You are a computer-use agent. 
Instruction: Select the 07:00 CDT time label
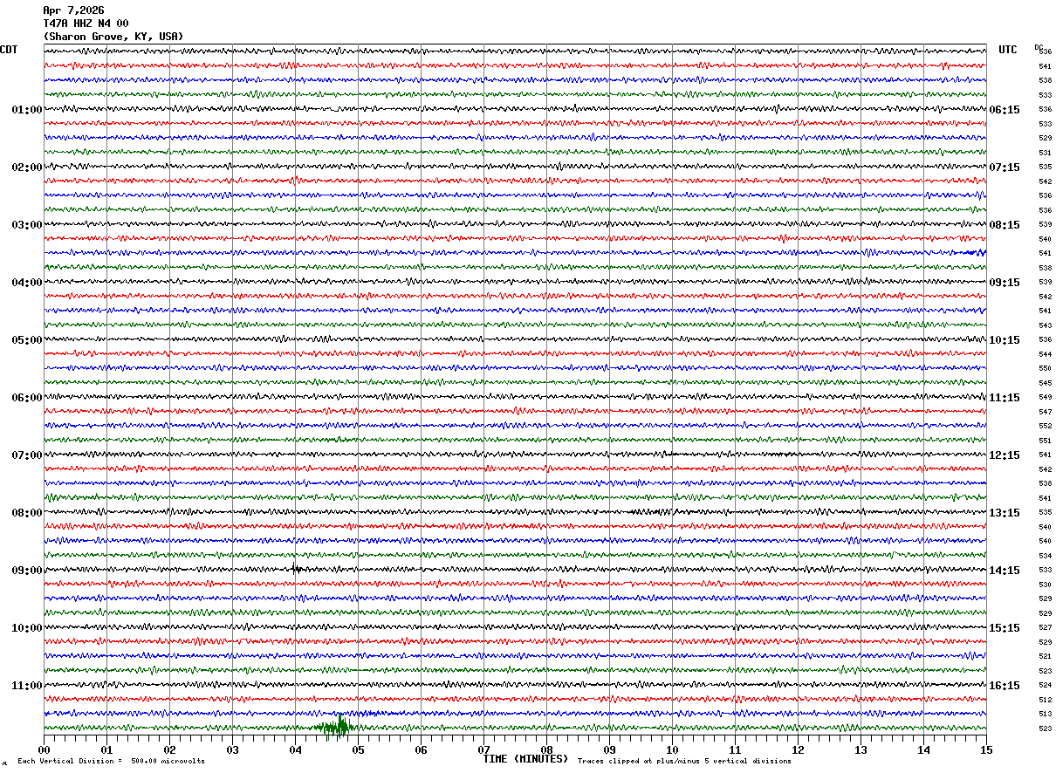point(27,455)
